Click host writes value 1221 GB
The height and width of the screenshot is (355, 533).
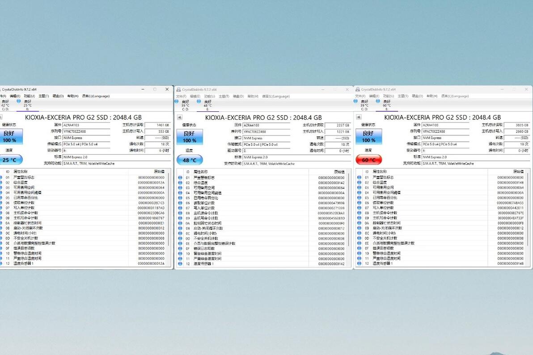pos(337,131)
